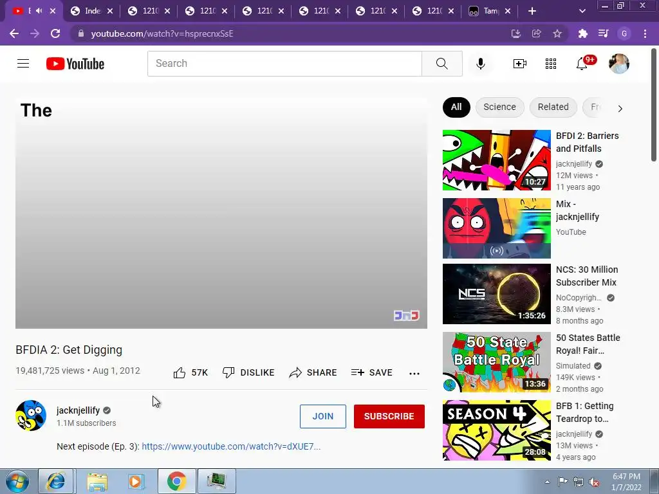The height and width of the screenshot is (494, 659).
Task: Open the jacknjellify channel avatar
Action: pyautogui.click(x=31, y=416)
